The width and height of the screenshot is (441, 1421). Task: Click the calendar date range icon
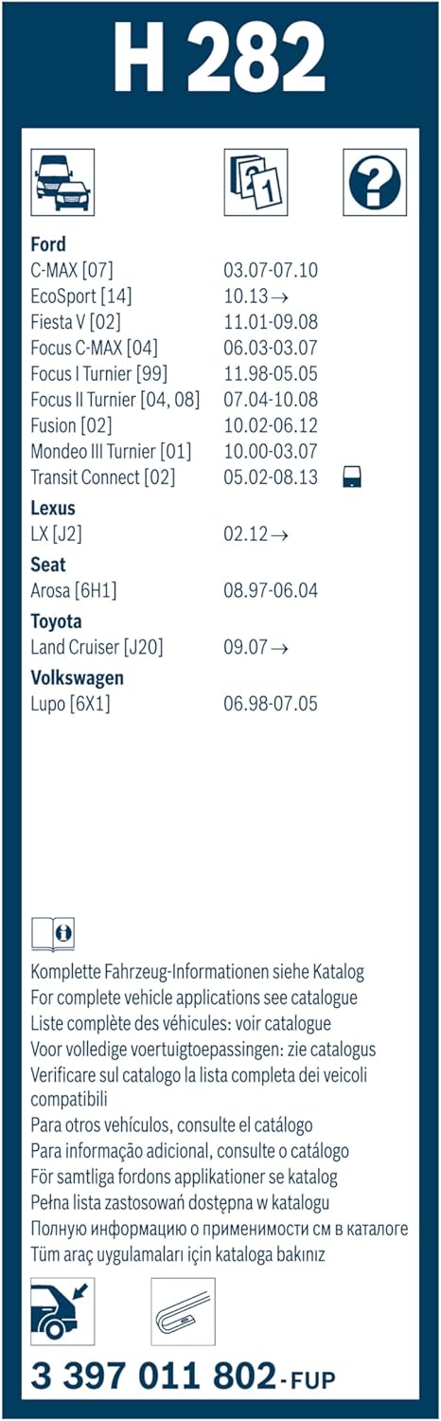click(256, 182)
